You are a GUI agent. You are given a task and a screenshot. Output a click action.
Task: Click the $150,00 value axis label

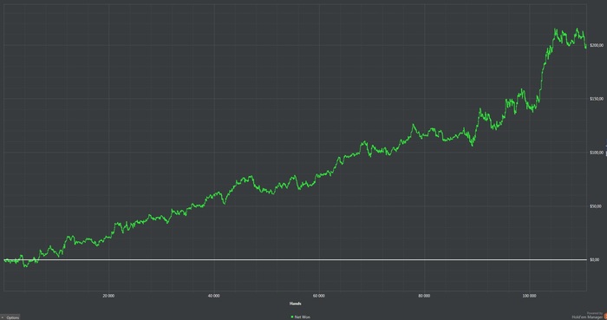597,99
